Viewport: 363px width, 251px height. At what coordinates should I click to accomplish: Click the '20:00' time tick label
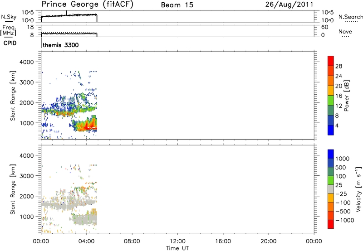[x=268, y=241]
